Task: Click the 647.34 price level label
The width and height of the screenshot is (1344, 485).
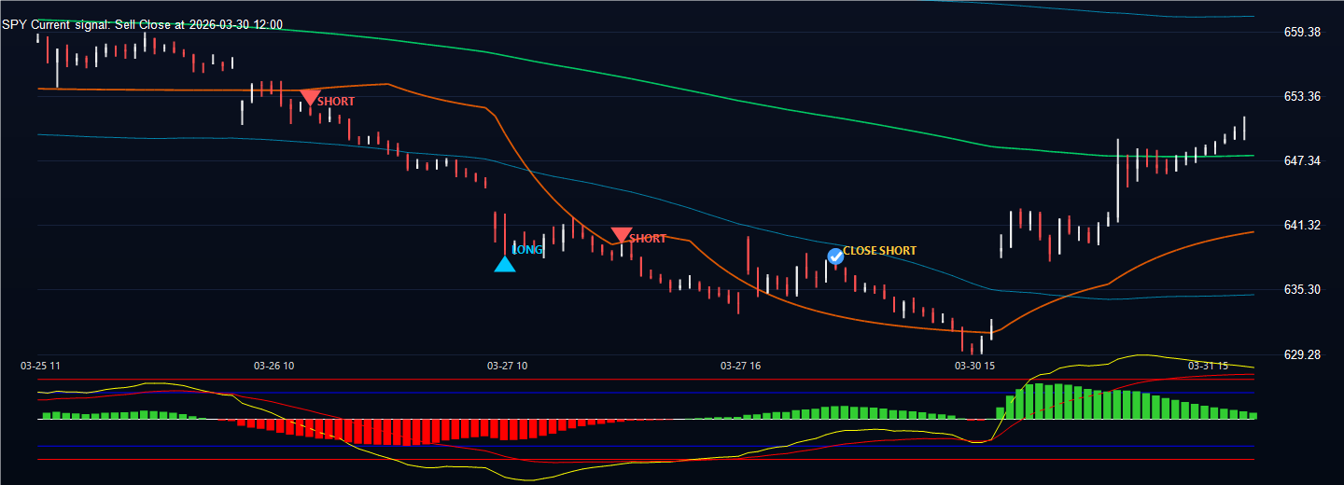Action: tap(1302, 161)
